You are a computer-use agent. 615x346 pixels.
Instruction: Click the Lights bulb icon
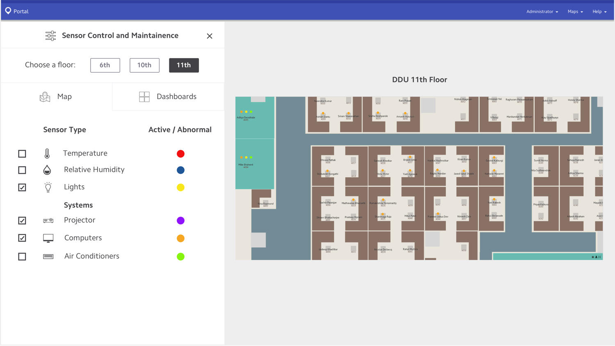[48, 187]
